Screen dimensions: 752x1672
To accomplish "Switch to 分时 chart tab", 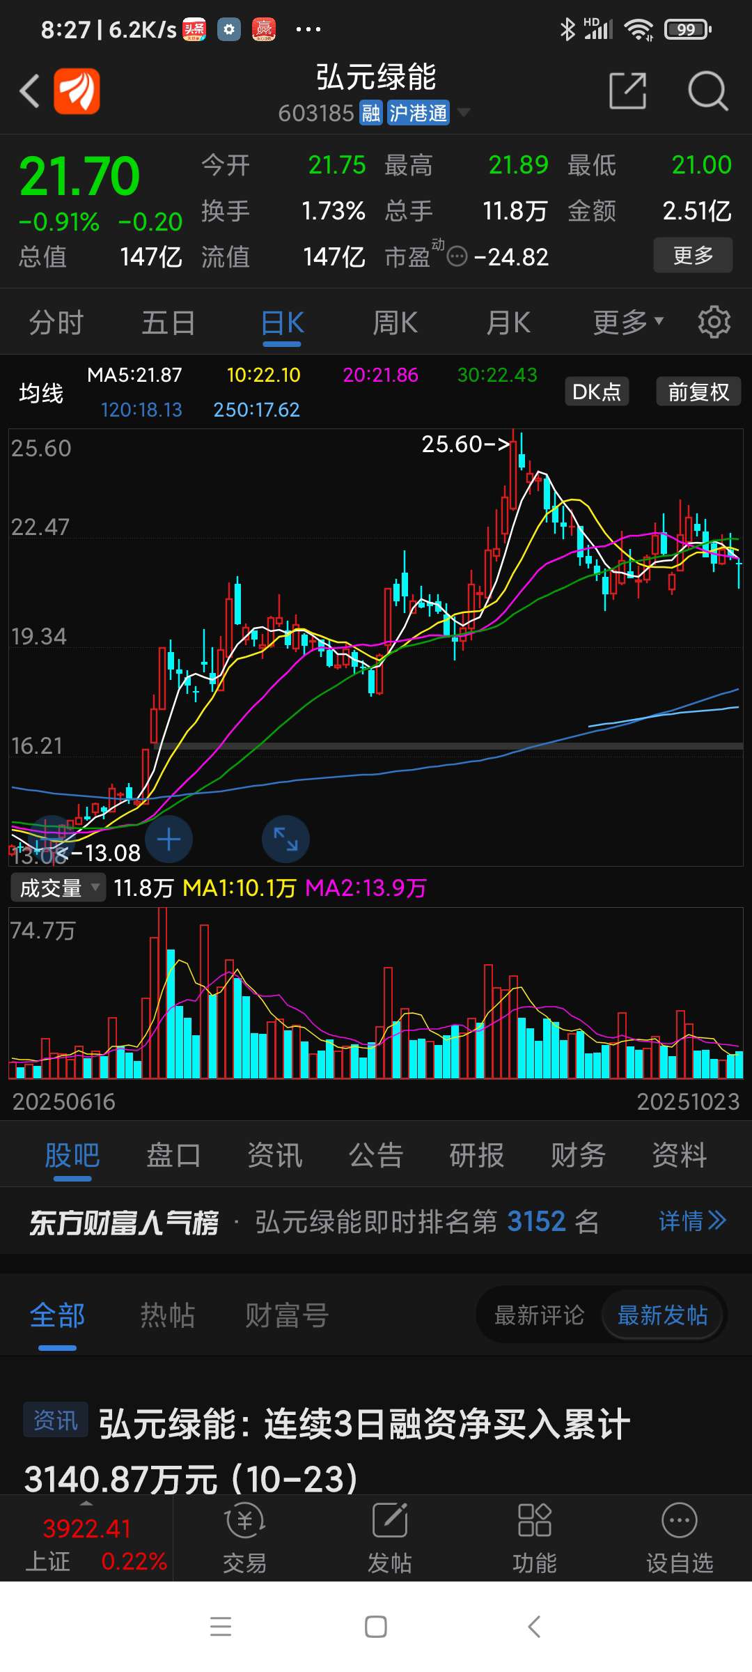I will [x=56, y=323].
